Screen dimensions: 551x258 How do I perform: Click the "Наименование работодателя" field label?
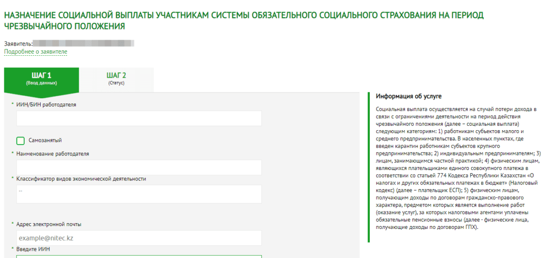52,154
